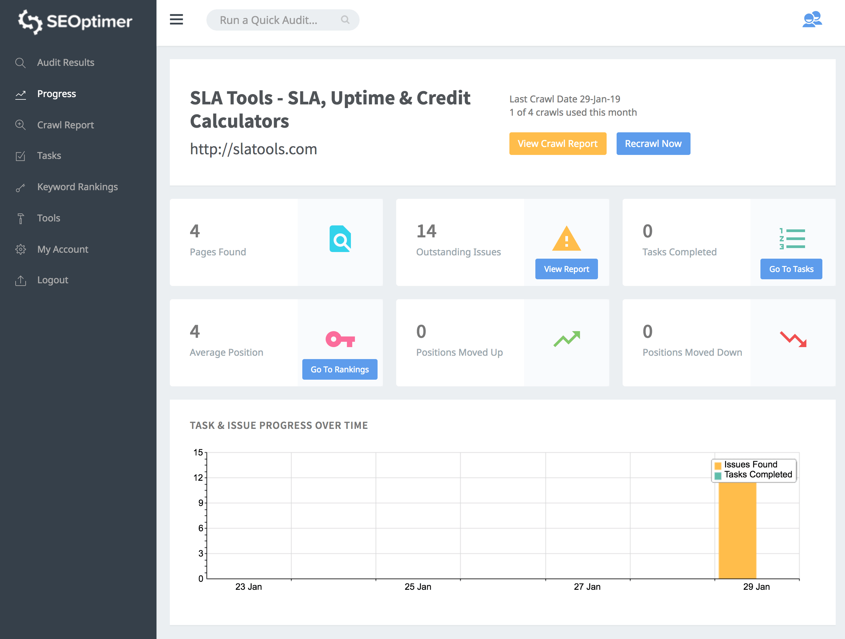845x639 pixels.
Task: Click the Tools wrench sidebar icon
Action: pyautogui.click(x=20, y=218)
